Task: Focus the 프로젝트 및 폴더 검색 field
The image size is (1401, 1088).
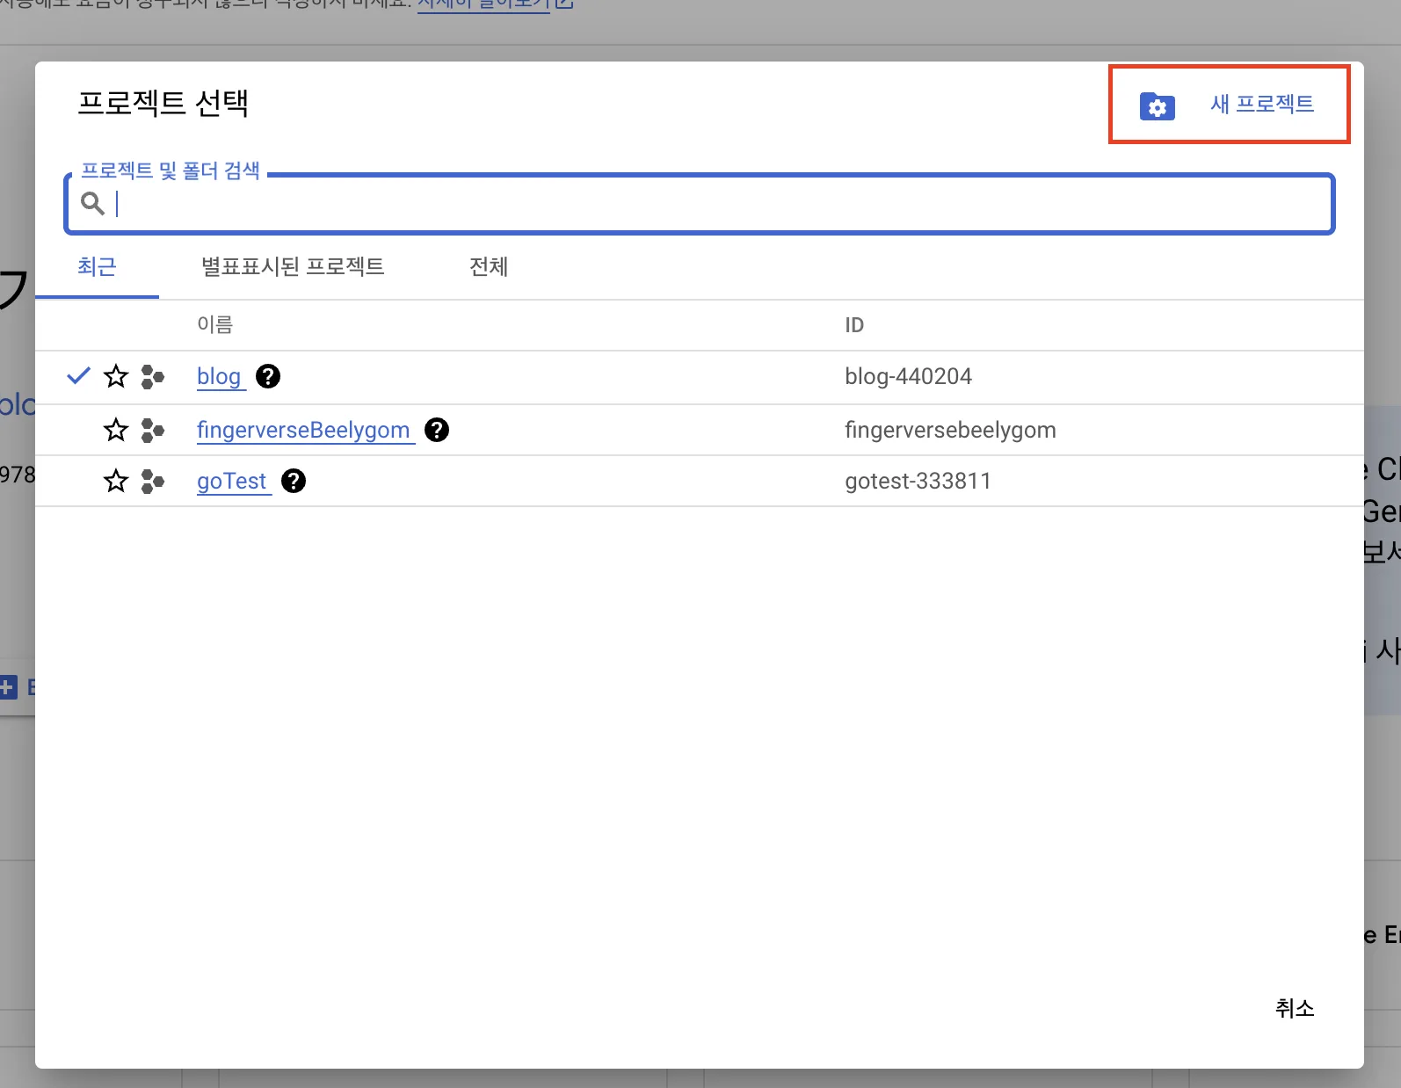Action: [700, 204]
